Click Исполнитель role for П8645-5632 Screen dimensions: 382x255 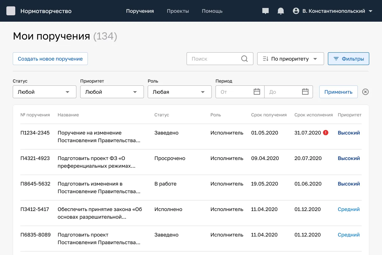(227, 184)
